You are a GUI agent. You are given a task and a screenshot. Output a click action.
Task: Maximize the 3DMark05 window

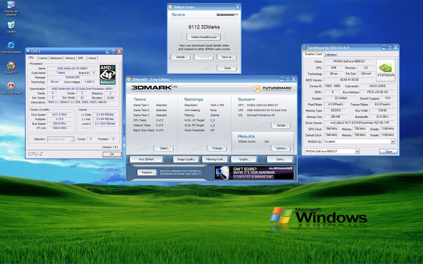pos(288,79)
